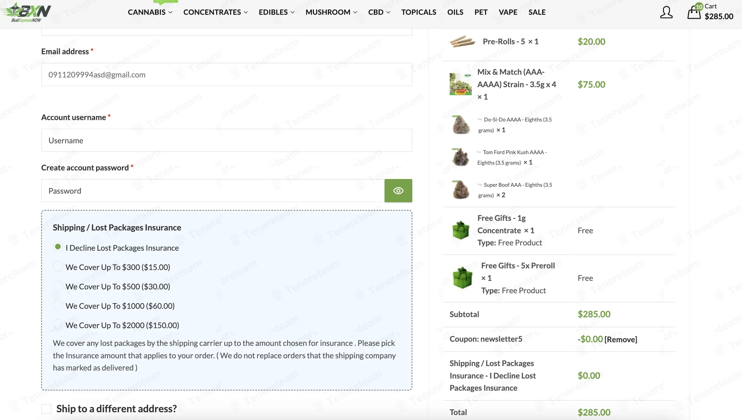Expand the CANNABIS dropdown menu
742x420 pixels.
click(x=150, y=12)
